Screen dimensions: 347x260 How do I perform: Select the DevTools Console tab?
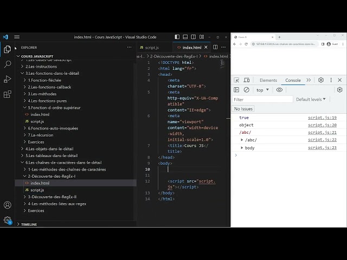tap(293, 80)
